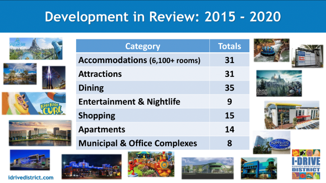The image size is (326, 183).
Task: Open the idrivedistrict.com link
Action: coord(31,177)
